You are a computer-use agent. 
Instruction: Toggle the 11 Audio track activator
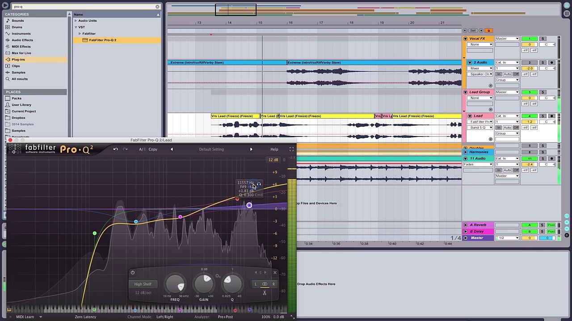530,159
